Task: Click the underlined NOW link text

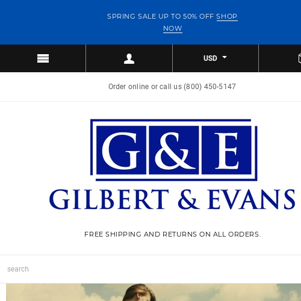Action: [173, 28]
